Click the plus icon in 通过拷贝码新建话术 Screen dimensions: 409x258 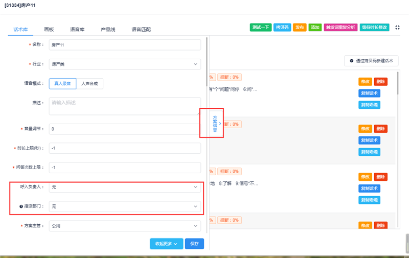click(x=351, y=61)
